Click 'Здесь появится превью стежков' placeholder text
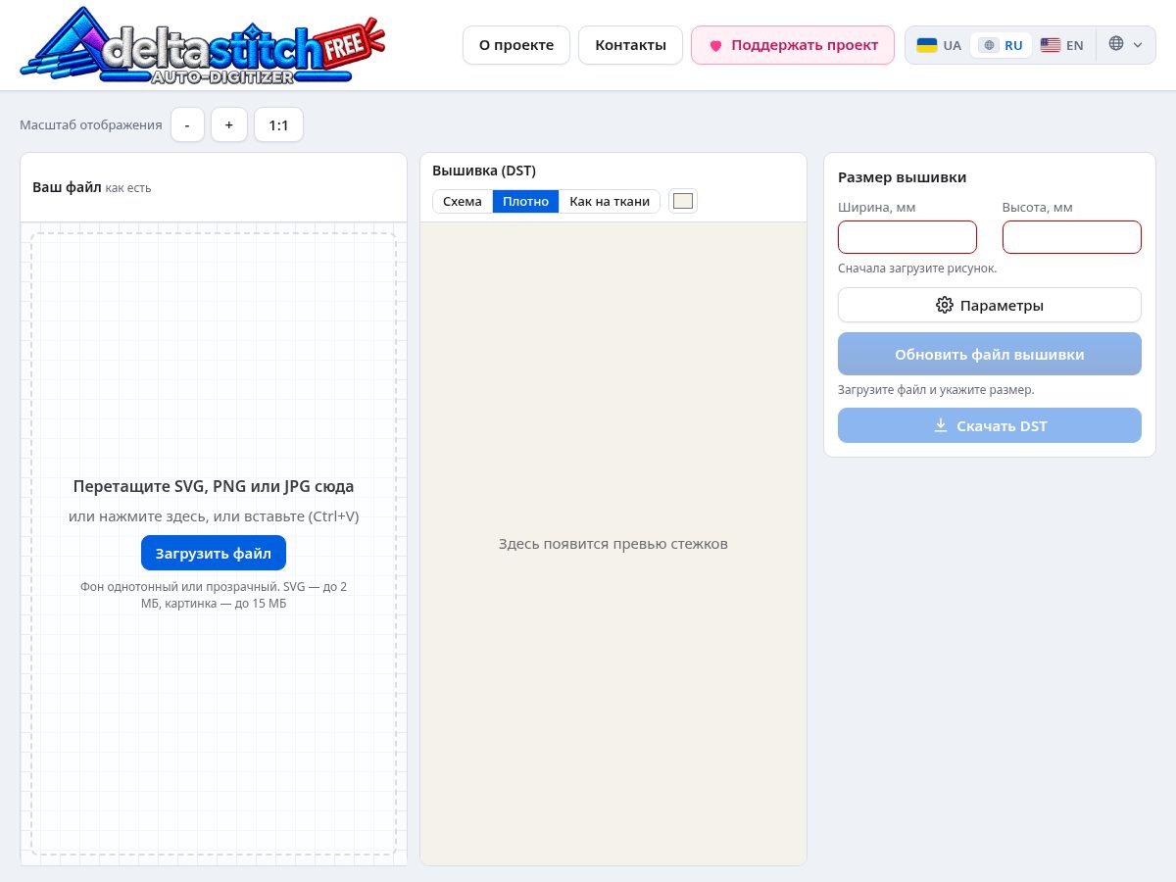 (613, 544)
